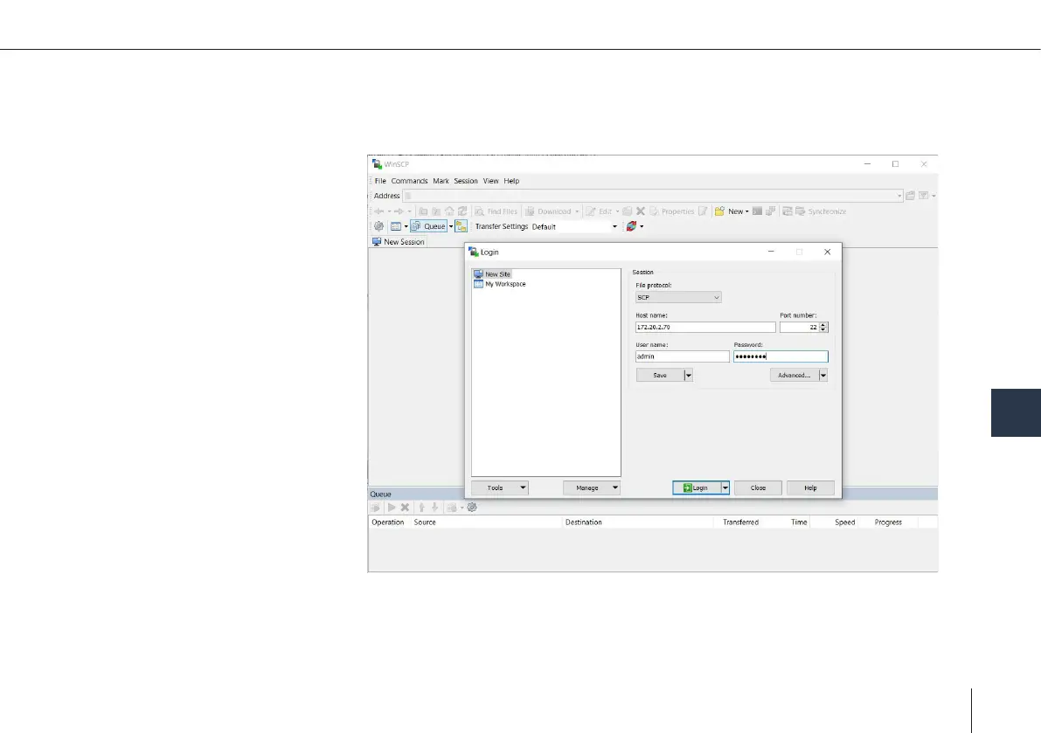1041x733 pixels.
Task: Open the Transfer Settings Default dropdown
Action: point(573,227)
